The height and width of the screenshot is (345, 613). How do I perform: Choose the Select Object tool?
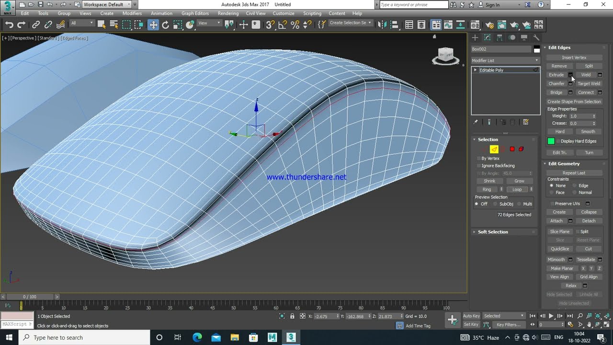pyautogui.click(x=102, y=24)
